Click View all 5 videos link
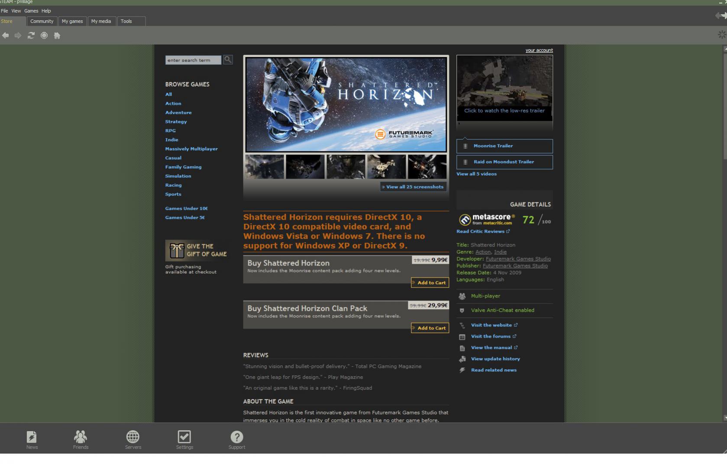This screenshot has width=727, height=467. point(476,174)
